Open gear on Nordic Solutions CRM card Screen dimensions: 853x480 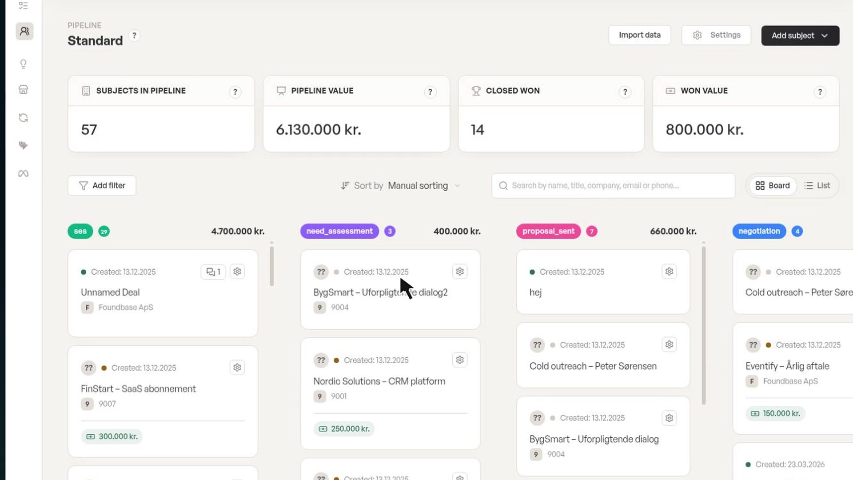tap(460, 360)
